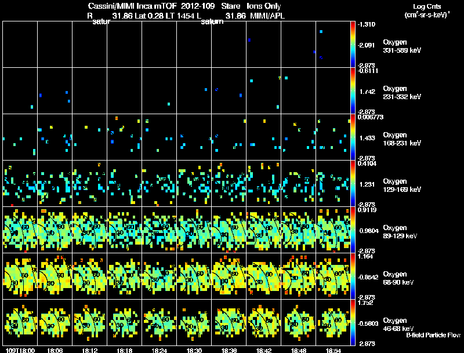This screenshot has height=353, width=464.
Task: Open the 18:42 panel in 129-169 keV row
Action: point(264,183)
